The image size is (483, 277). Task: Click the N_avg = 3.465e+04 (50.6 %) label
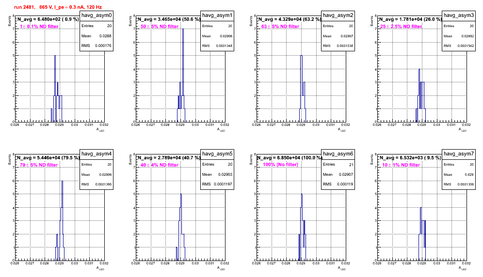tap(169, 19)
